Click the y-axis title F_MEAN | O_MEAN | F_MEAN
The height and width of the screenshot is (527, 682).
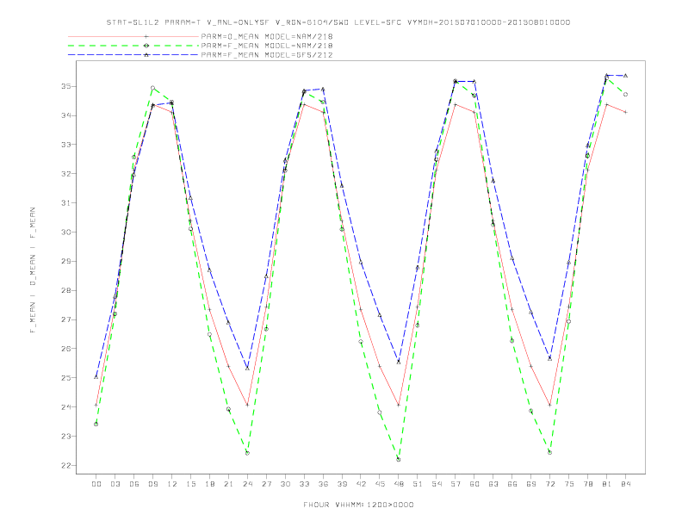[x=33, y=270]
